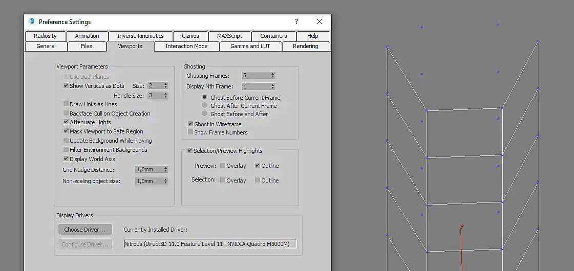Screen dimensions: 574x271
Task: Enable Selection Outline checkbox
Action: click(258, 180)
